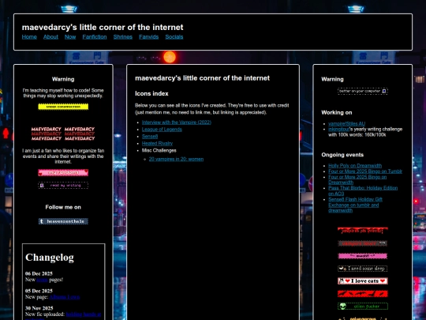The image size is (426, 320).
Task: Open 20 vampires in 20: women link
Action: click(x=176, y=159)
